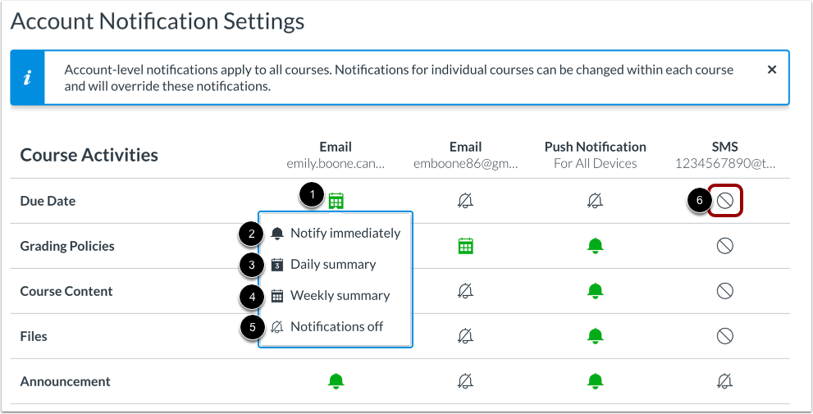813x414 pixels.
Task: Open Grading Policies calendar icon for emboone86 email
Action: (466, 246)
